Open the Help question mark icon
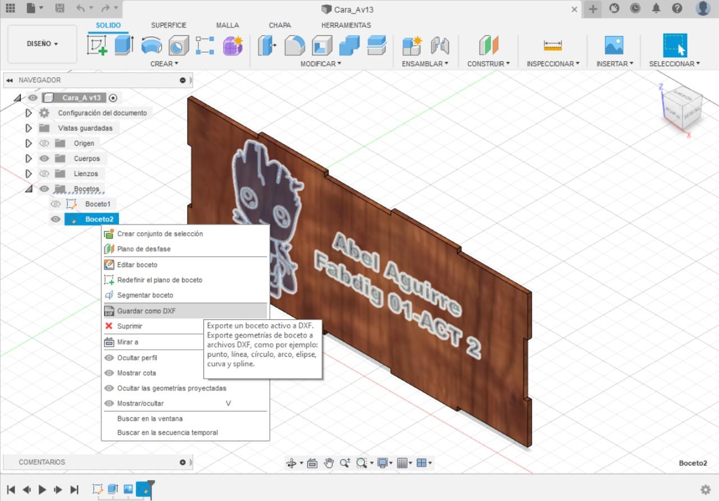 [x=677, y=9]
